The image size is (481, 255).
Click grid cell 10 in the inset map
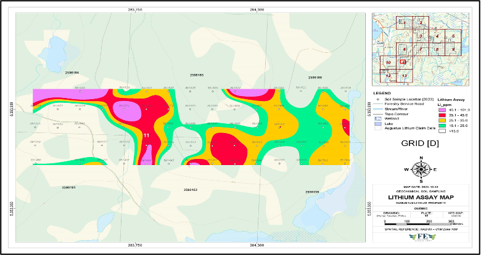[x=388, y=63]
